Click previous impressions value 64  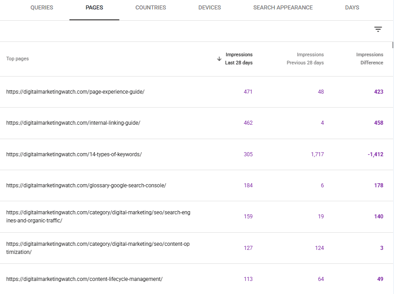321,279
